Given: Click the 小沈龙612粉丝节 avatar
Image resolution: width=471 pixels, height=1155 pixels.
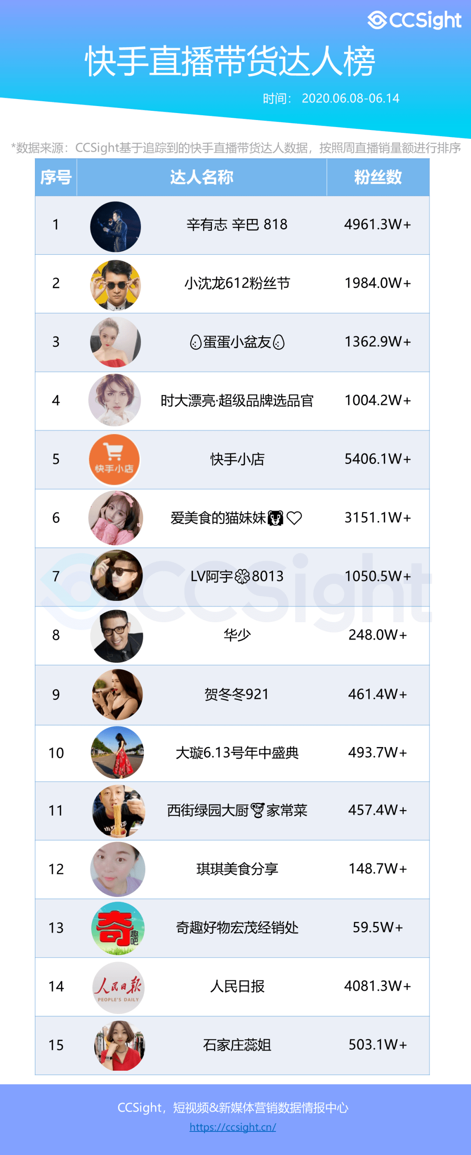Looking at the screenshot, I should pos(115,285).
